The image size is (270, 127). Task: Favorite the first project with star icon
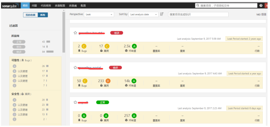click(x=75, y=33)
